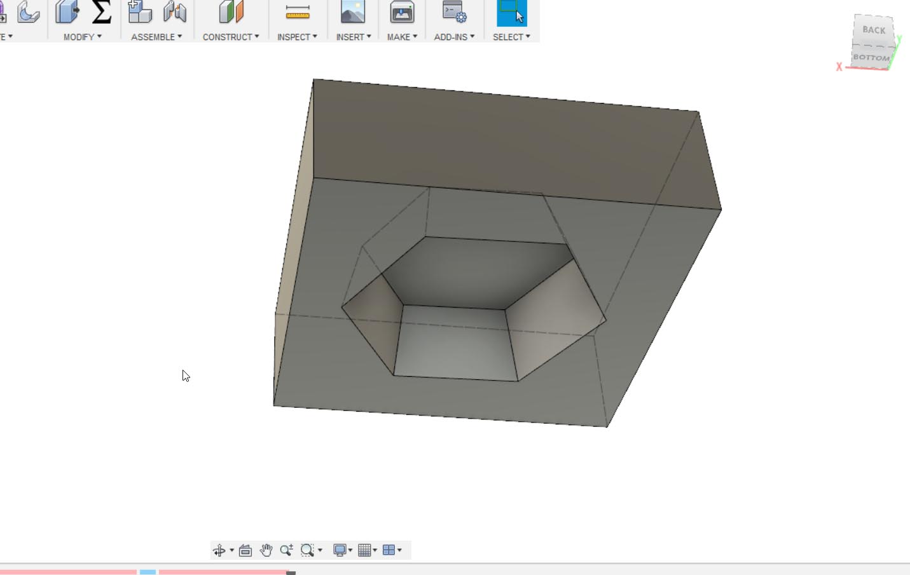Activate the Measure ruler icon
910x575 pixels.
tap(298, 13)
